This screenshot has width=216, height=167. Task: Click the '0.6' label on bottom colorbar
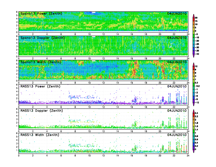pyautogui.click(x=197, y=139)
